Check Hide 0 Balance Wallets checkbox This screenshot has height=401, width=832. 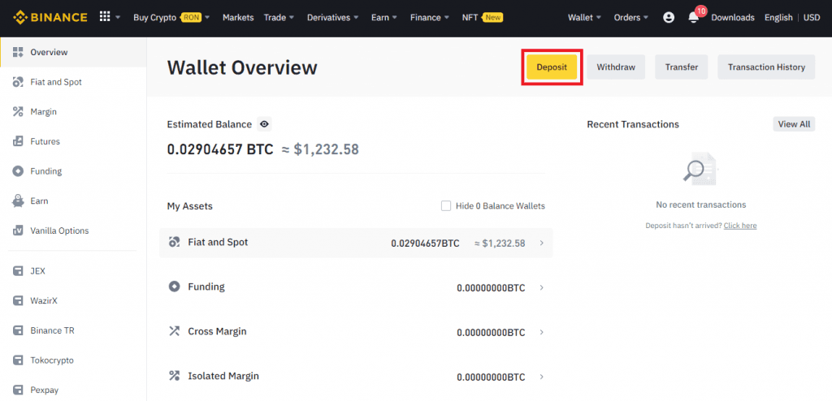(445, 206)
